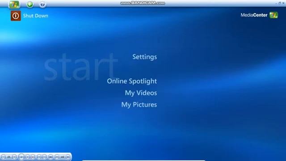Click the green Media Center start button

coord(14,4)
